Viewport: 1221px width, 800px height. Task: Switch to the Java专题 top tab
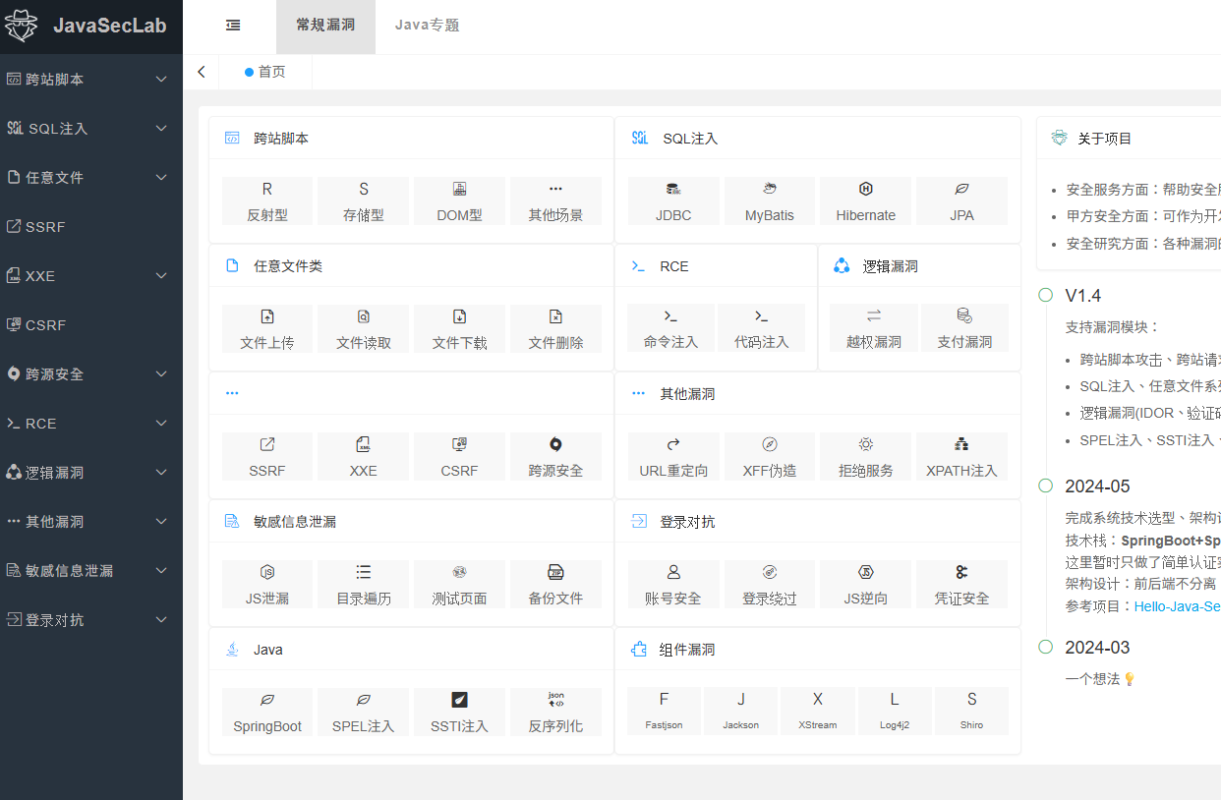[427, 27]
